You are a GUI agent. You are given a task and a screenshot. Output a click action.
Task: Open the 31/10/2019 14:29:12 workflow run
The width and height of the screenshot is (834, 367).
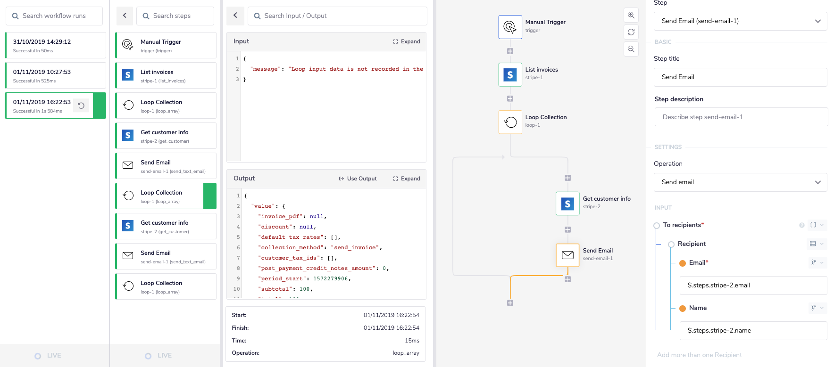pyautogui.click(x=55, y=45)
